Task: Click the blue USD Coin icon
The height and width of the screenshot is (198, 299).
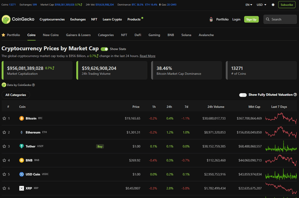Action: pyautogui.click(x=22, y=174)
